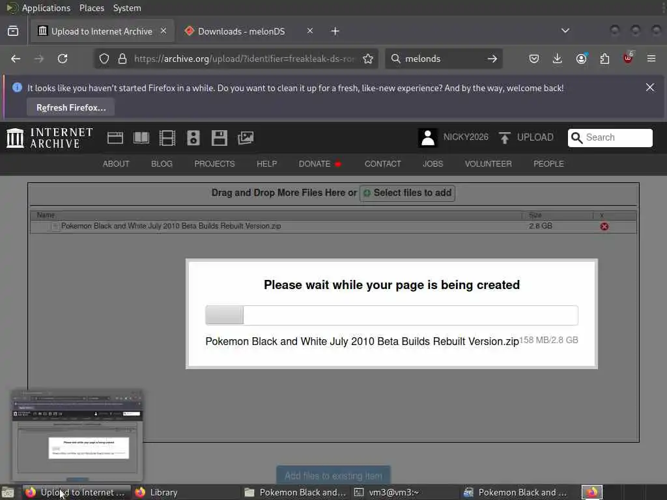The image size is (667, 500).
Task: Click the Firefox window preview thumbnail
Action: pos(78,436)
